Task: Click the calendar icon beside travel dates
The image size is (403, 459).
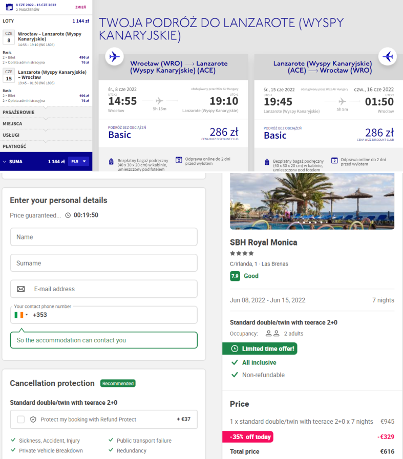Action: click(x=9, y=7)
